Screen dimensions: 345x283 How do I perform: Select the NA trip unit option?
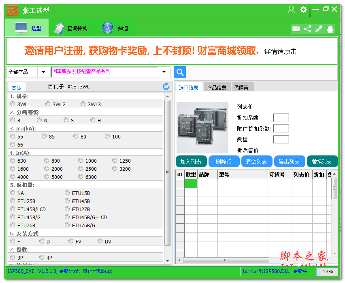click(x=13, y=193)
